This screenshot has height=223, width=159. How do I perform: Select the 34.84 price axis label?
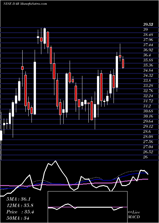pos(148,70)
